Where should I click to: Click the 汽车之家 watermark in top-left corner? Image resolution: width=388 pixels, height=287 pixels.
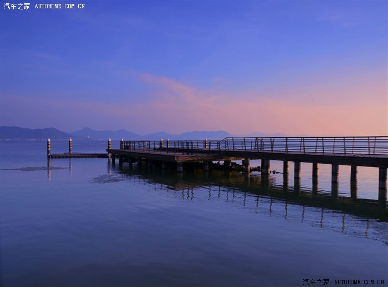click(17, 6)
